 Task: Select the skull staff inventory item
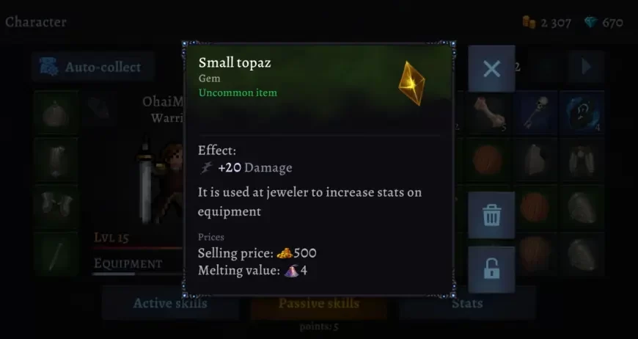535,113
